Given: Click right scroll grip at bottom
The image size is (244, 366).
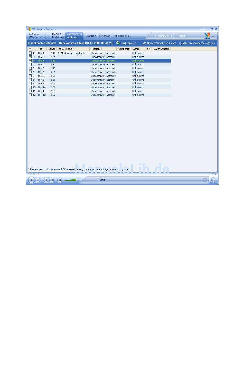Looking at the screenshot, I should coord(213,174).
